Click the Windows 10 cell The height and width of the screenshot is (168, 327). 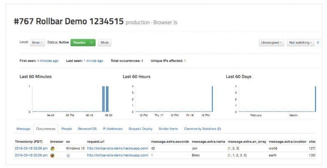[75, 149]
